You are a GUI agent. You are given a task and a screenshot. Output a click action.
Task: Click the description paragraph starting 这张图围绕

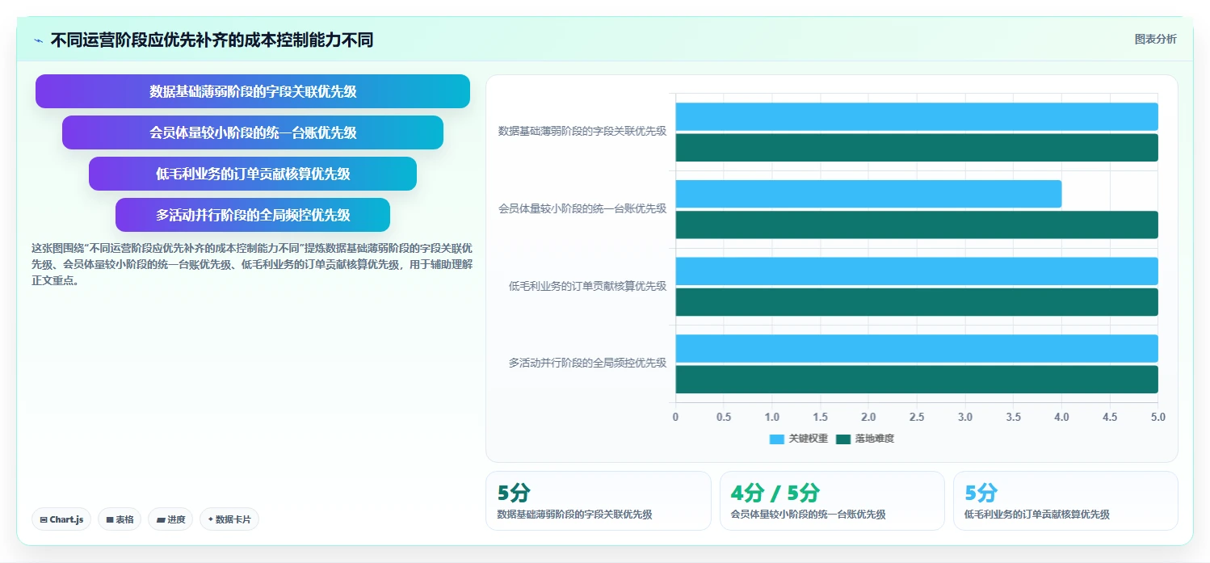click(x=252, y=264)
